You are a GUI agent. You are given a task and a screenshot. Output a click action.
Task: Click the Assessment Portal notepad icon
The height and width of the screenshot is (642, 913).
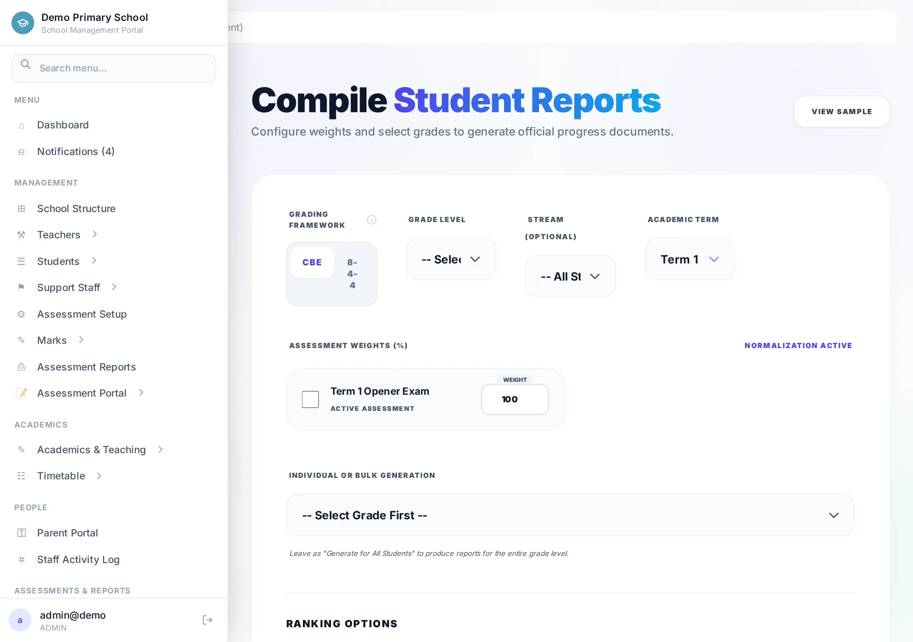pos(21,393)
